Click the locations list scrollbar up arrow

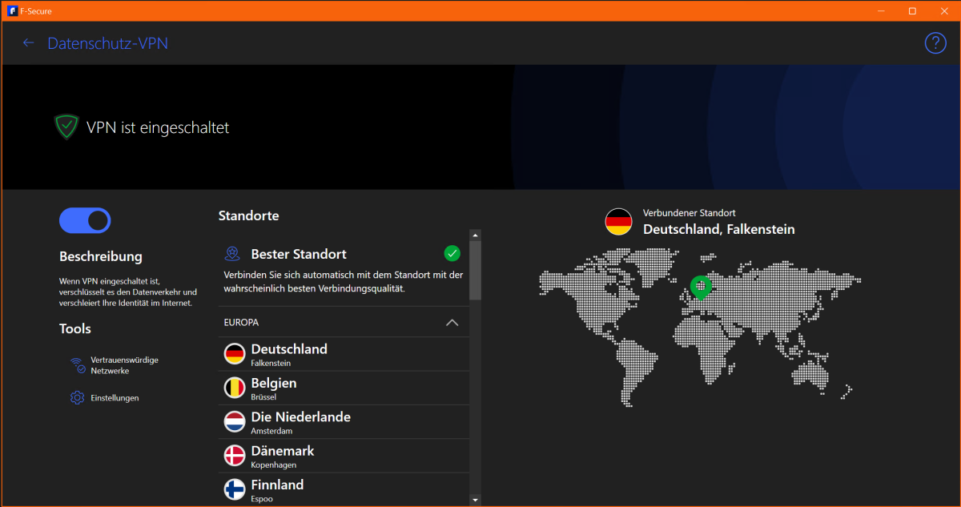(x=476, y=235)
